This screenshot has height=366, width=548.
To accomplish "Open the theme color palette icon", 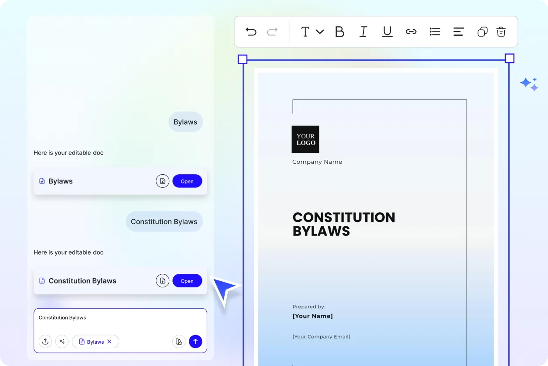I will point(179,342).
